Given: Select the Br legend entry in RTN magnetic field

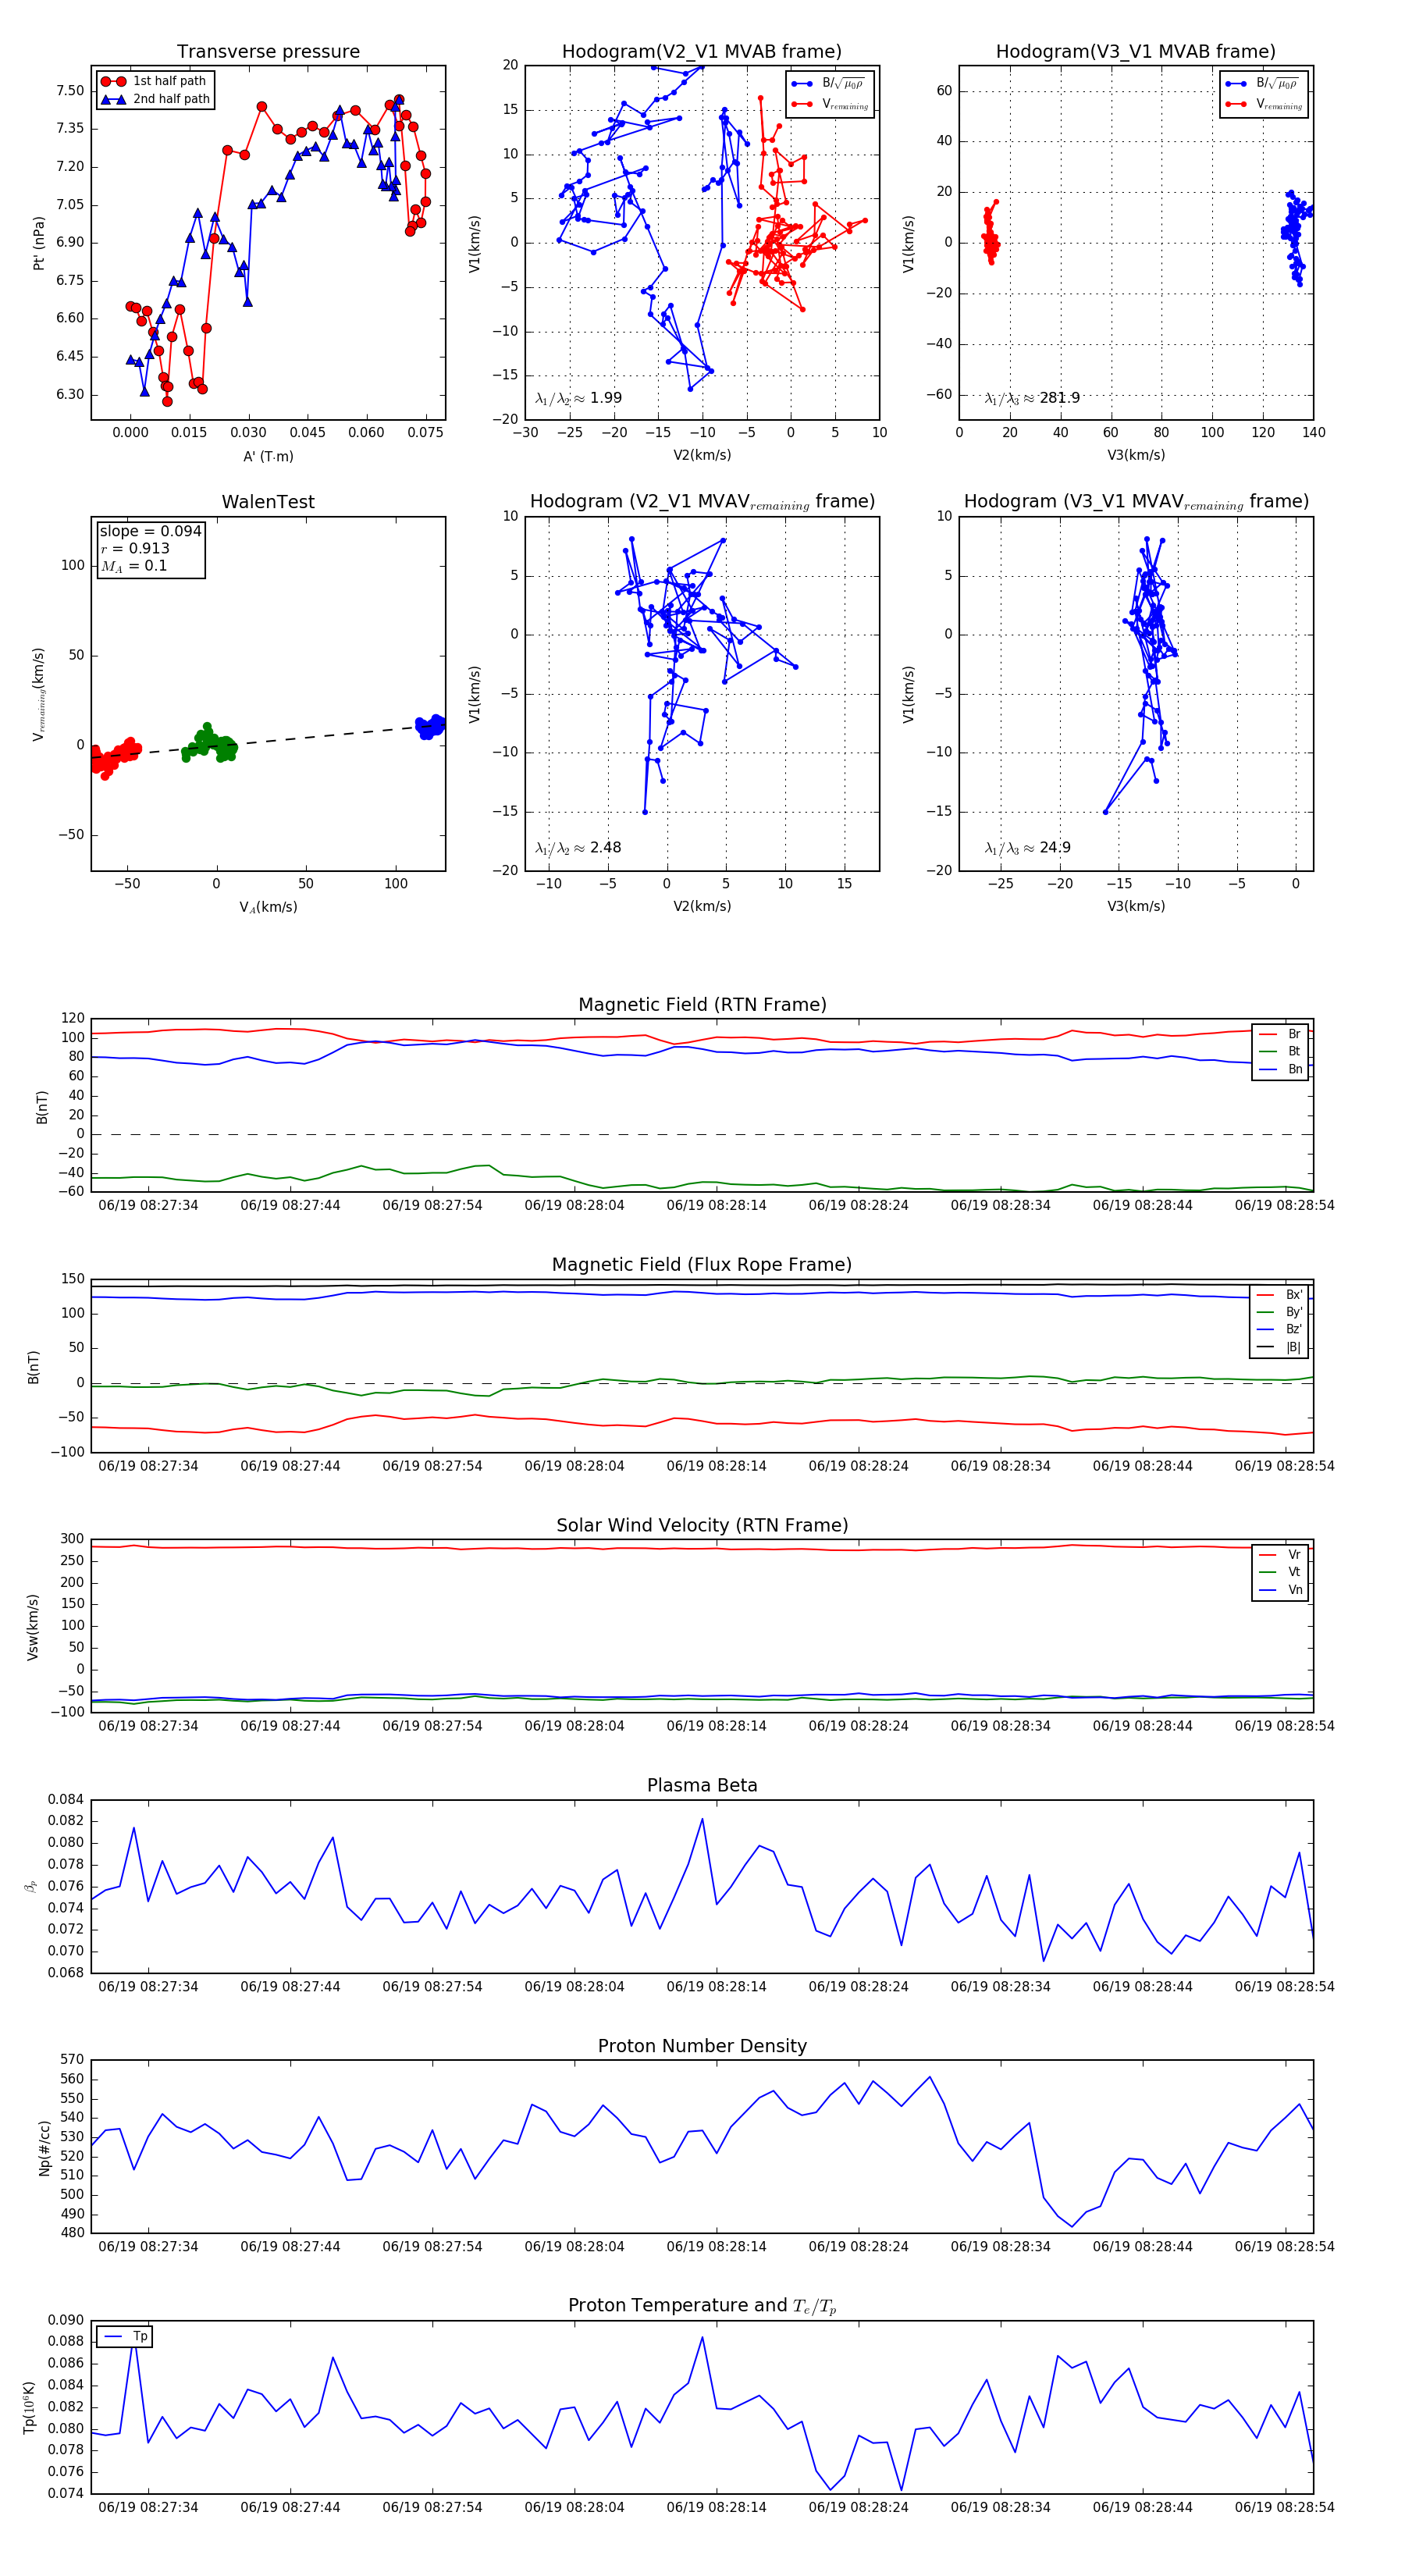Looking at the screenshot, I should [x=1281, y=1034].
